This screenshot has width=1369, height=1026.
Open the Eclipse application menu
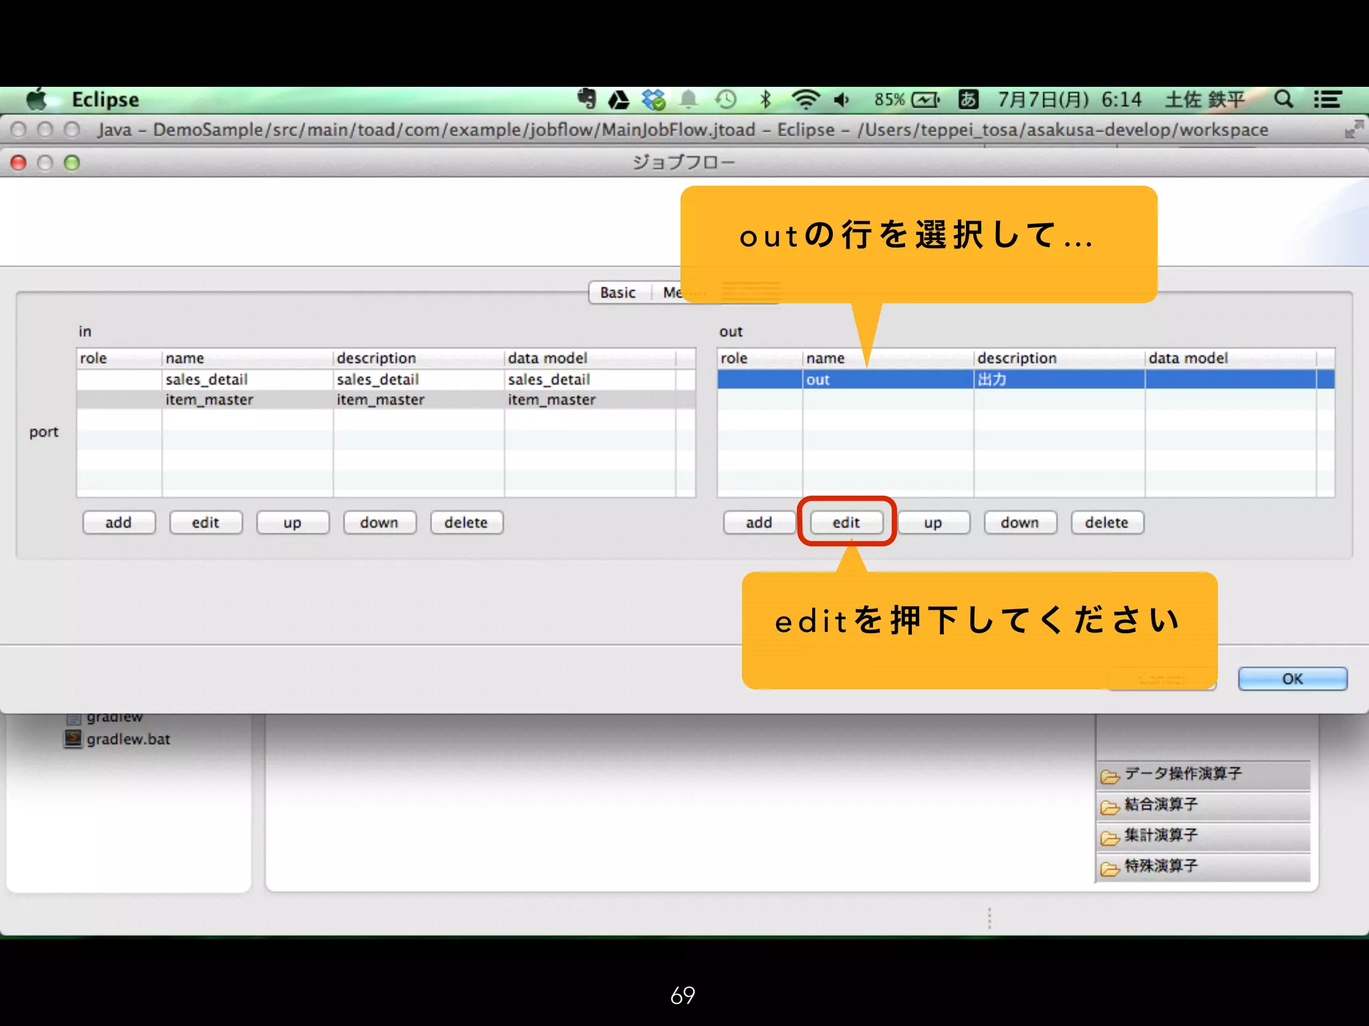coord(105,100)
